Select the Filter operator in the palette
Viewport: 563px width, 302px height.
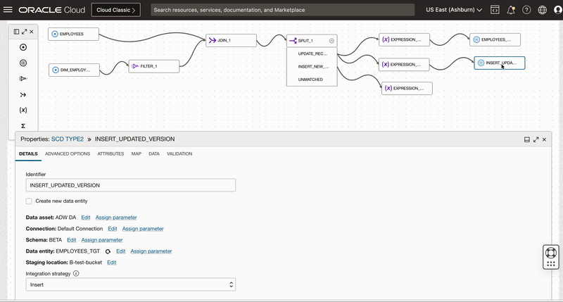click(x=23, y=79)
